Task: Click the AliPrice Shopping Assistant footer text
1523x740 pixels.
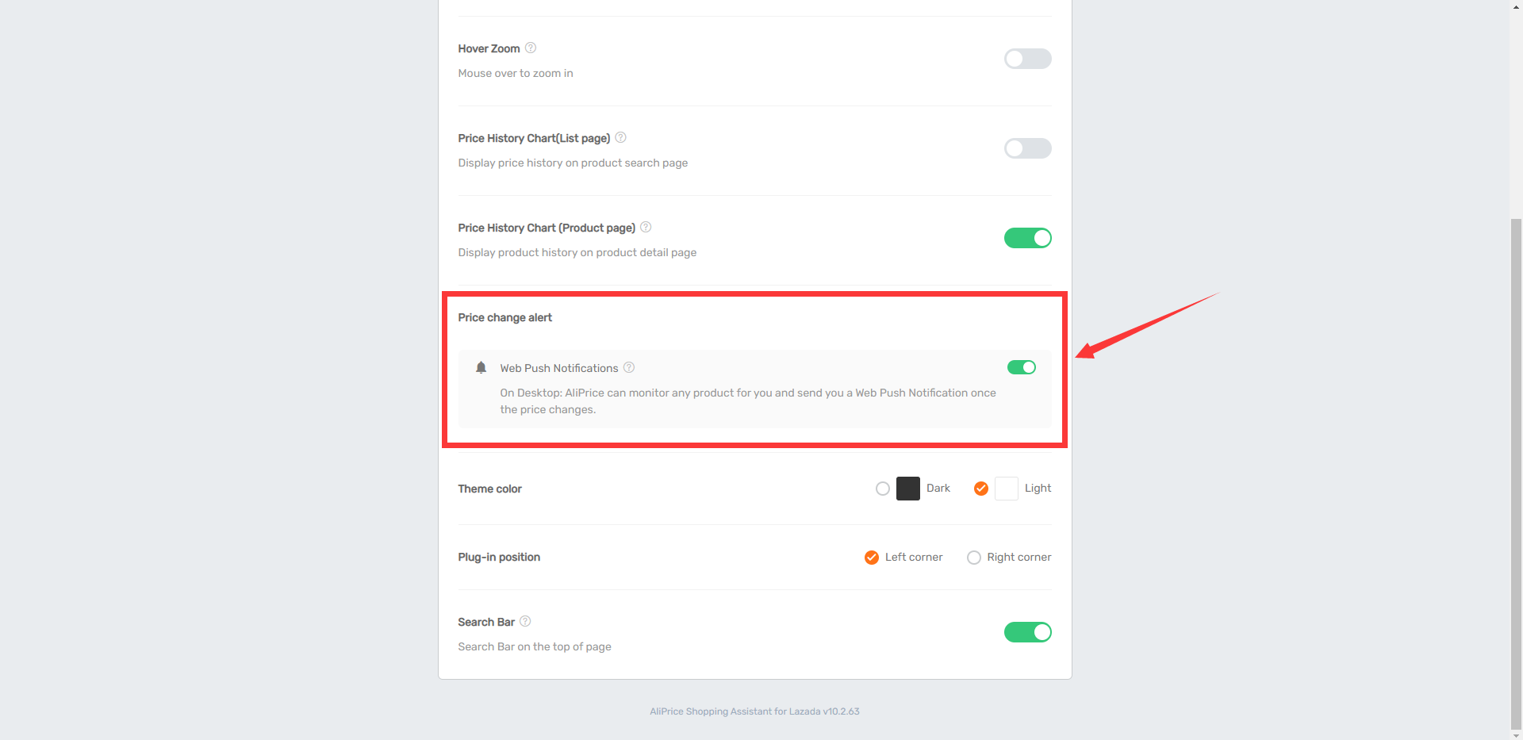Action: [x=754, y=711]
